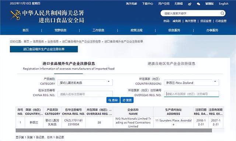The width and height of the screenshot is (236, 141).
Task: Click the customs emblem logo
Action: tap(15, 15)
